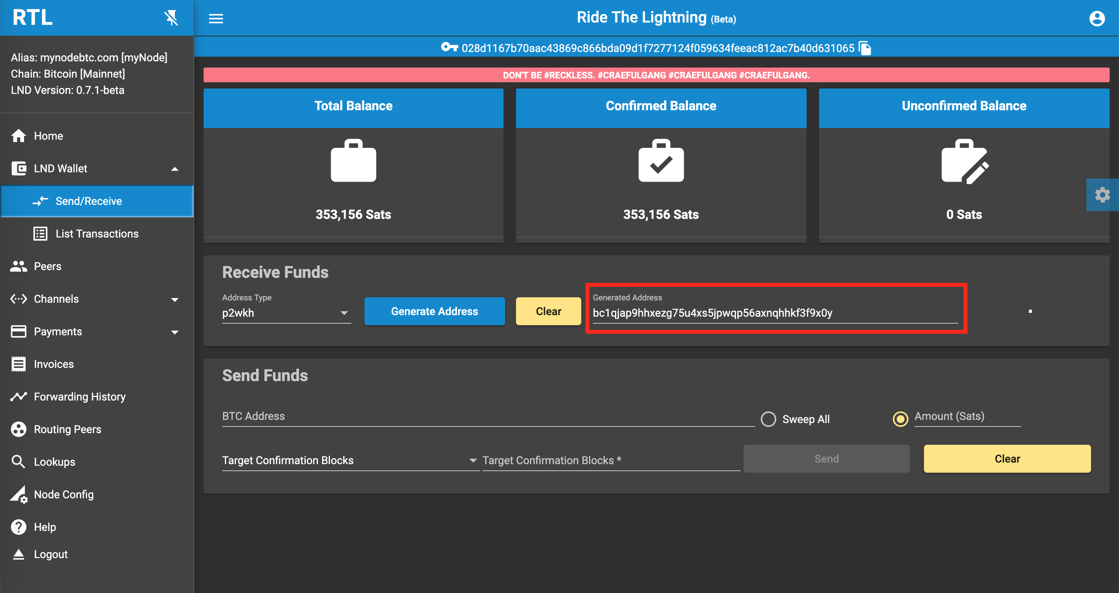Viewport: 1119px width, 593px height.
Task: Click the Unconfirmed Balance pencil briefcase icon
Action: click(x=965, y=161)
